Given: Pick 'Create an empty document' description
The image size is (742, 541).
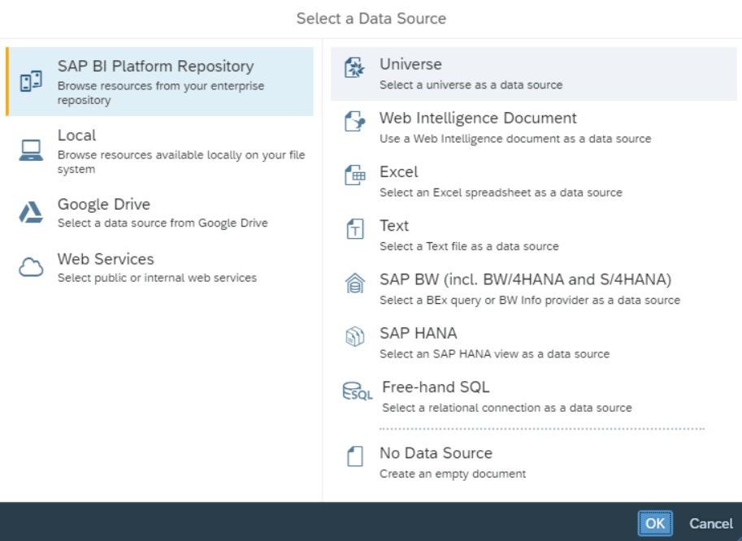Looking at the screenshot, I should pyautogui.click(x=453, y=474).
